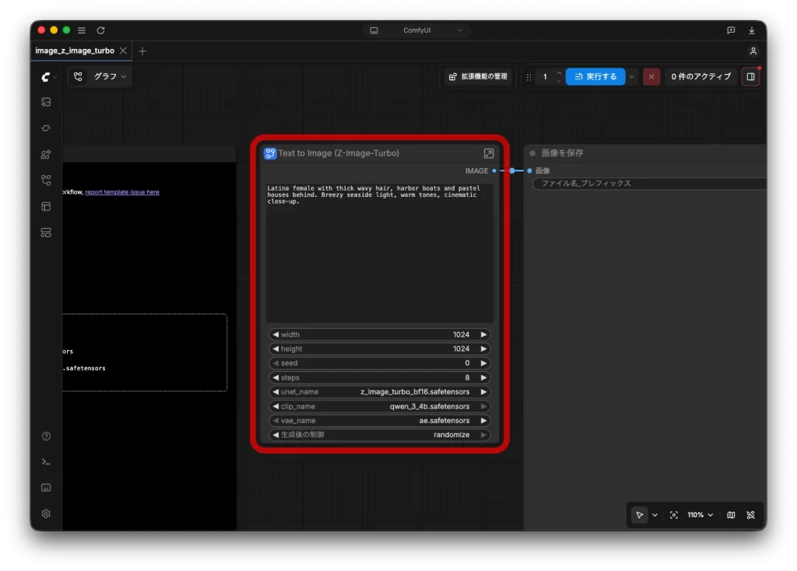This screenshot has width=797, height=571.
Task: Switch to image_z_image_turbo tab
Action: point(75,51)
